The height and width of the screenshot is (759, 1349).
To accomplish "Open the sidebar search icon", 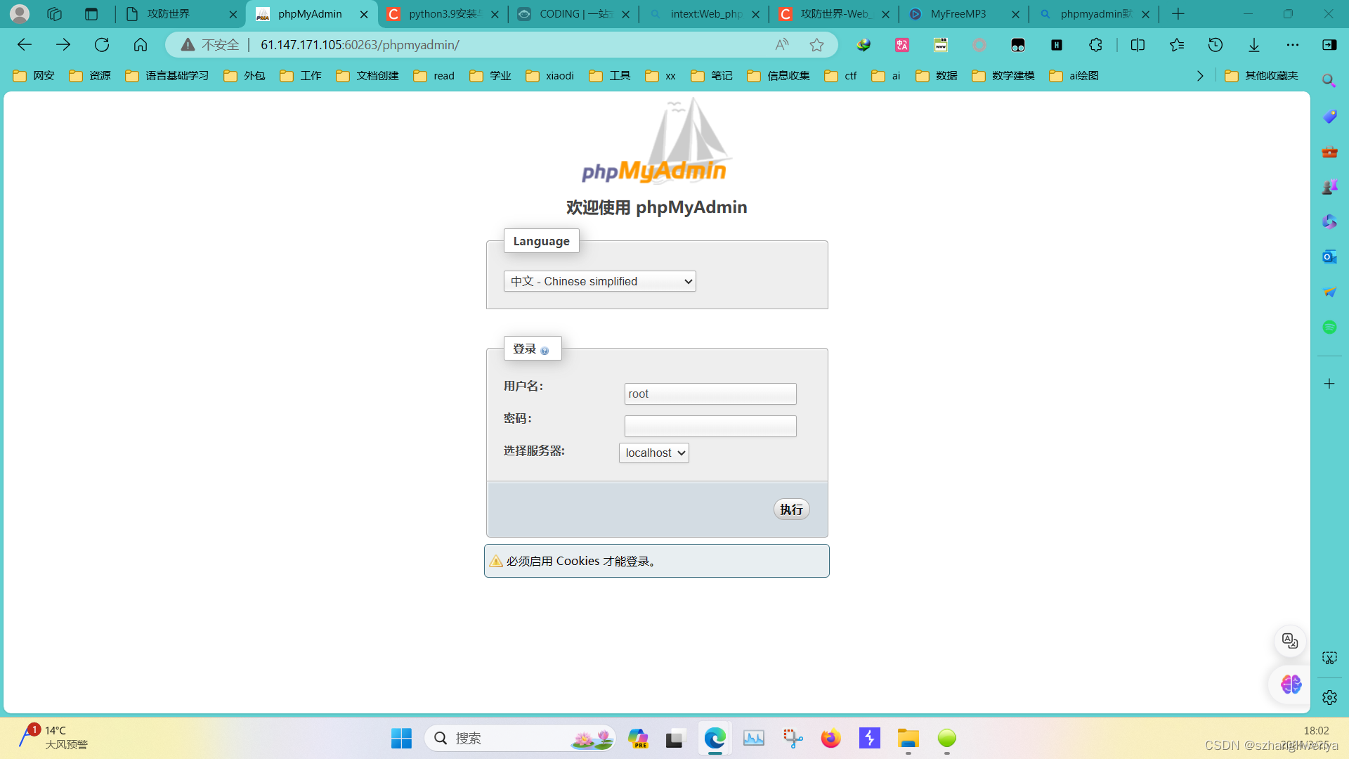I will pos(1329,81).
